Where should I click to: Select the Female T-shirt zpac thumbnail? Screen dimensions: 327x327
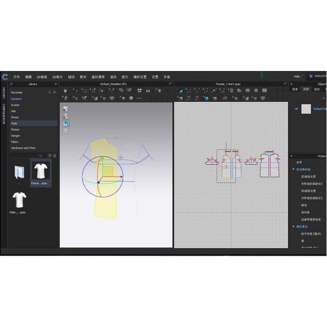point(41,173)
